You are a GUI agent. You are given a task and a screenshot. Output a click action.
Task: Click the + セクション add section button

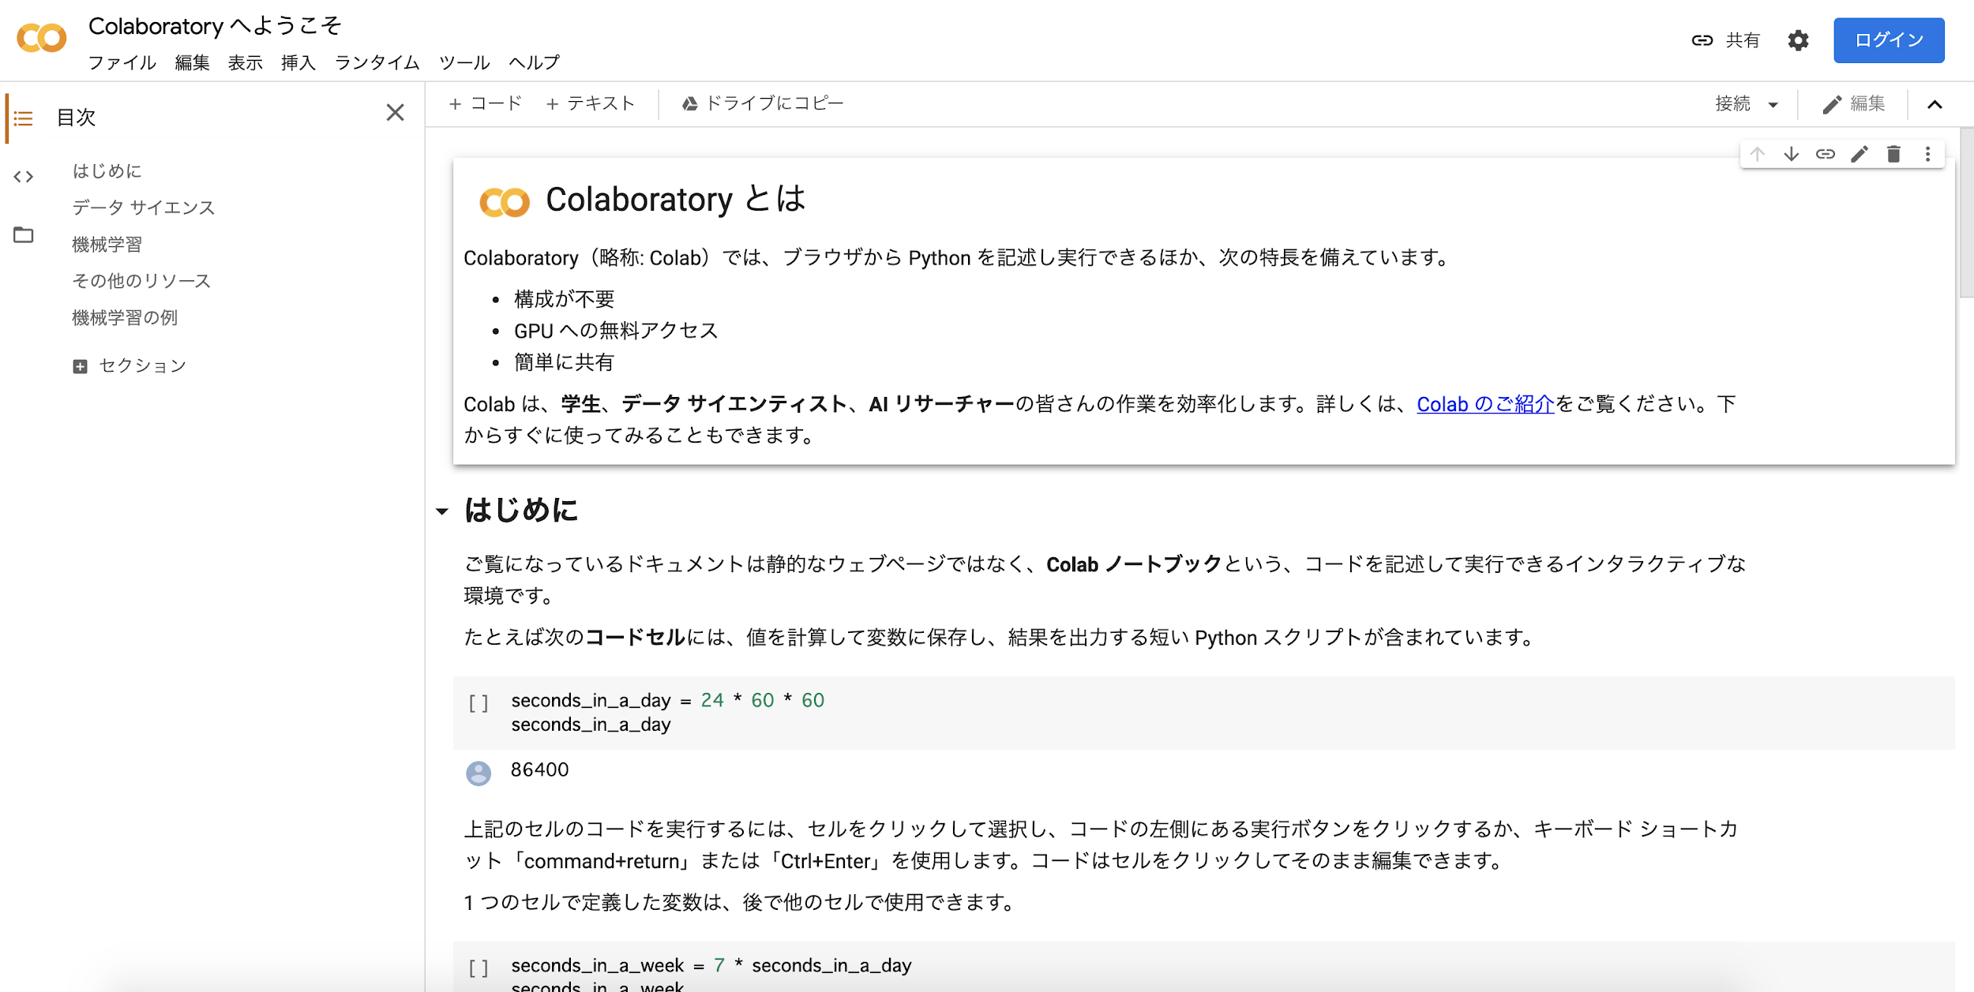click(129, 366)
